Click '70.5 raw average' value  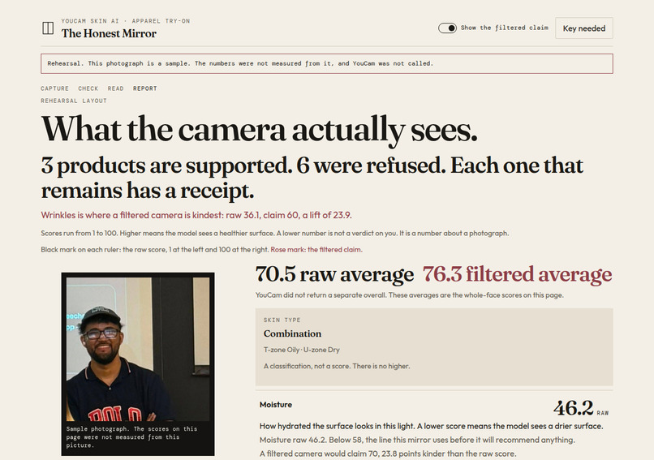334,275
